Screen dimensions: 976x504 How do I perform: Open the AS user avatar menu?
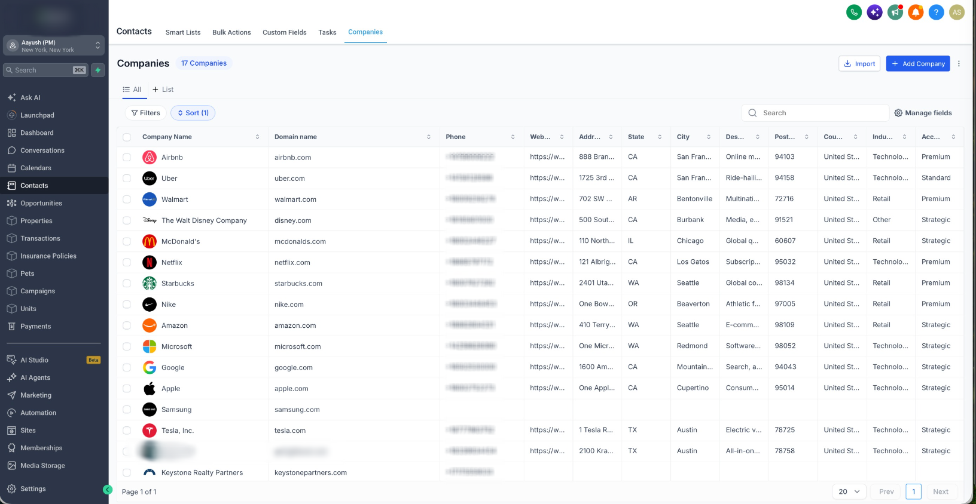957,12
